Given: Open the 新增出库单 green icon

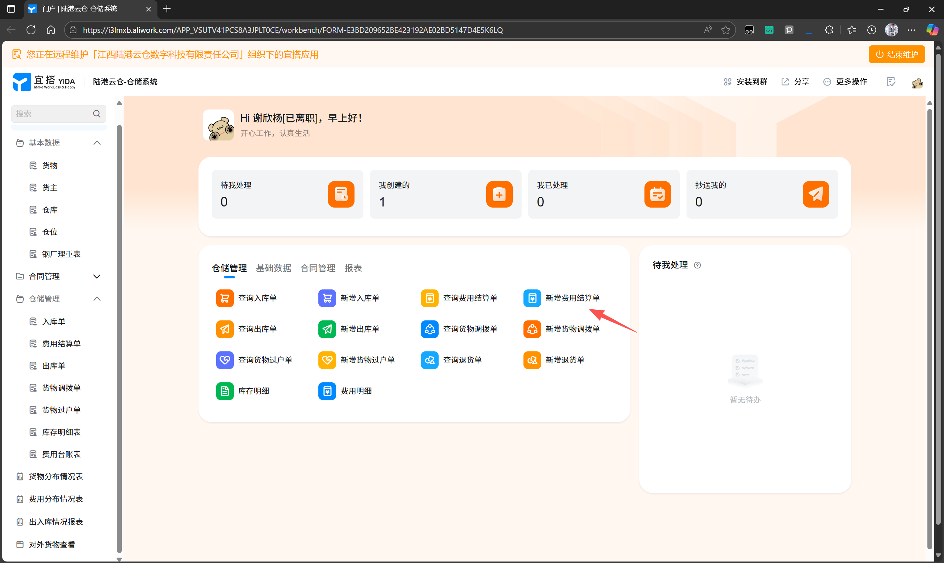Looking at the screenshot, I should pyautogui.click(x=327, y=329).
